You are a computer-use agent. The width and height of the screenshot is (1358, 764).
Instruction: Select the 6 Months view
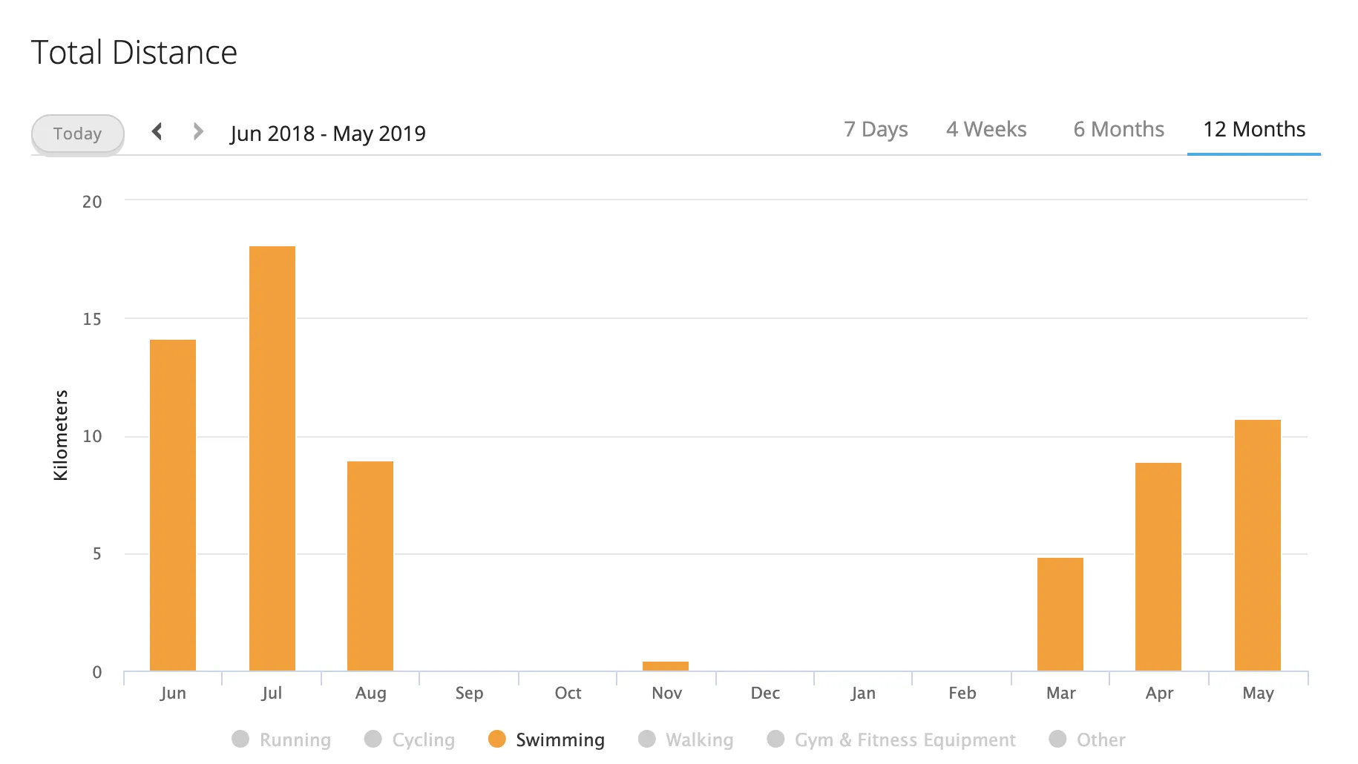tap(1118, 130)
